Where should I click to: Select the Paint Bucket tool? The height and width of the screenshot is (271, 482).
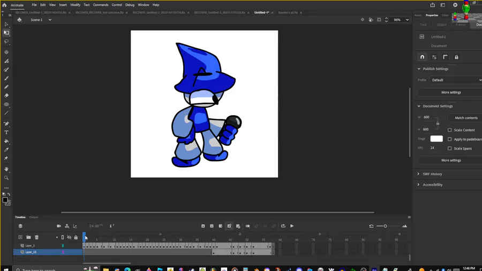(x=6, y=141)
